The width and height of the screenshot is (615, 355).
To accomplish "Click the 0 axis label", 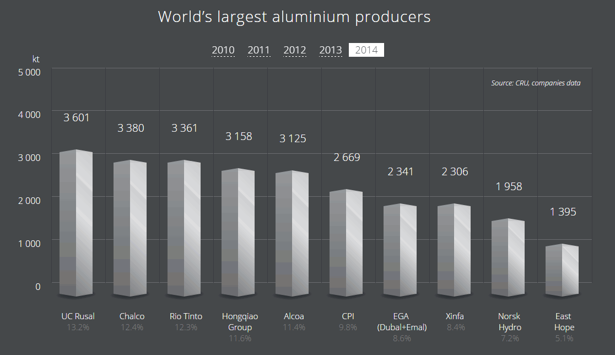I will click(37, 287).
